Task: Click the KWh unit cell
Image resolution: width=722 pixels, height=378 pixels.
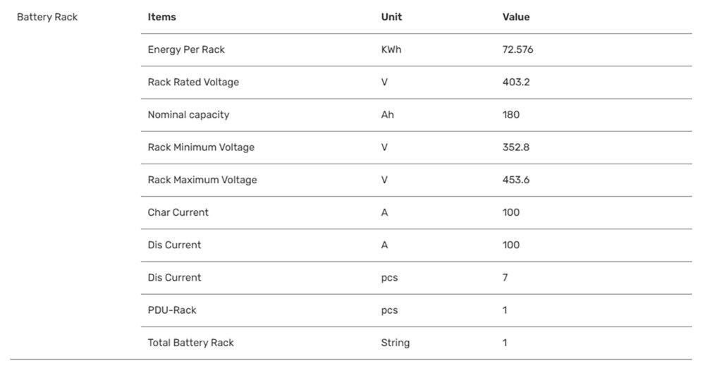Action: pos(391,50)
